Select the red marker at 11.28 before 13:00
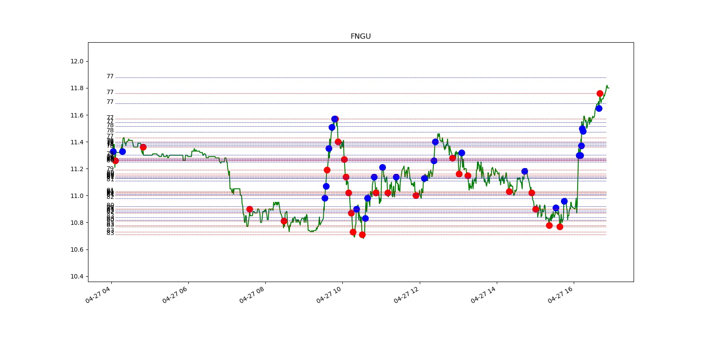This screenshot has height=352, width=704. (452, 158)
